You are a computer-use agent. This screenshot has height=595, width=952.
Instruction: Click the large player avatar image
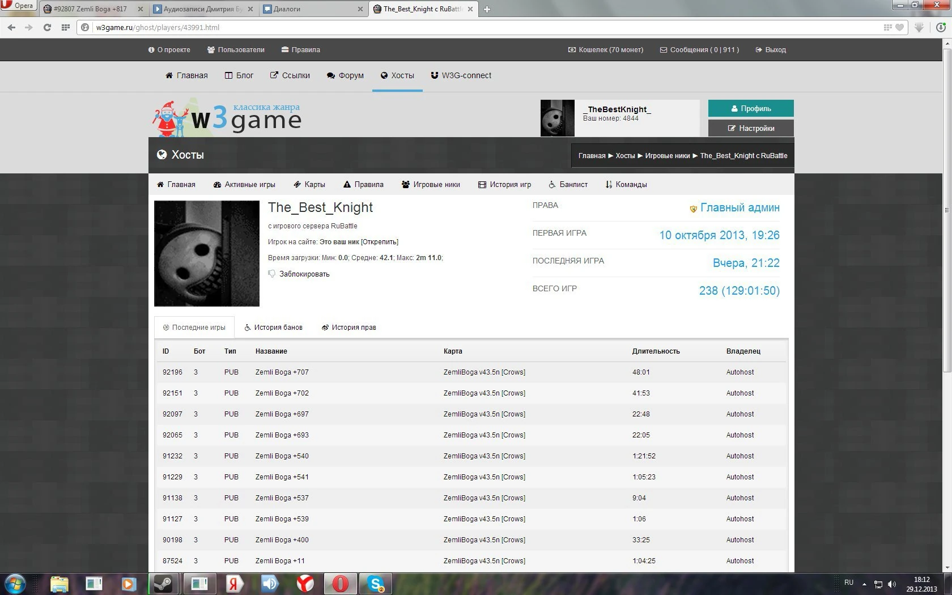pos(207,253)
